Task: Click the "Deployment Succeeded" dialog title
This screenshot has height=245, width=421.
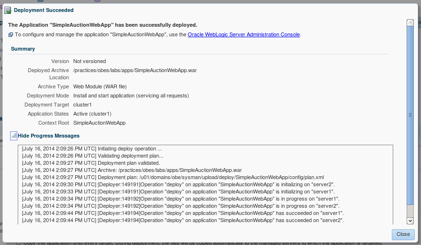Action: pos(44,10)
